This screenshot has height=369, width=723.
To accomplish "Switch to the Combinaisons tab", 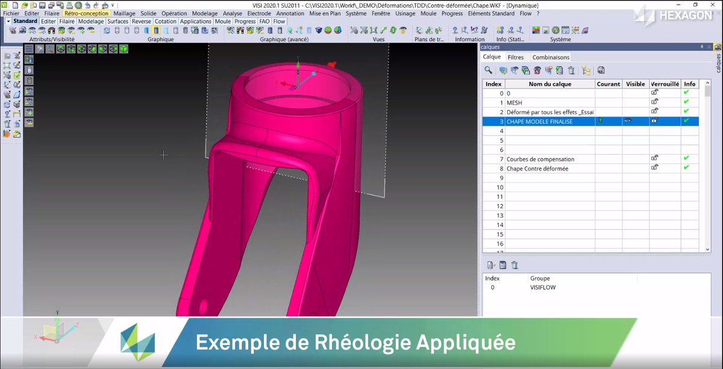I will (550, 57).
